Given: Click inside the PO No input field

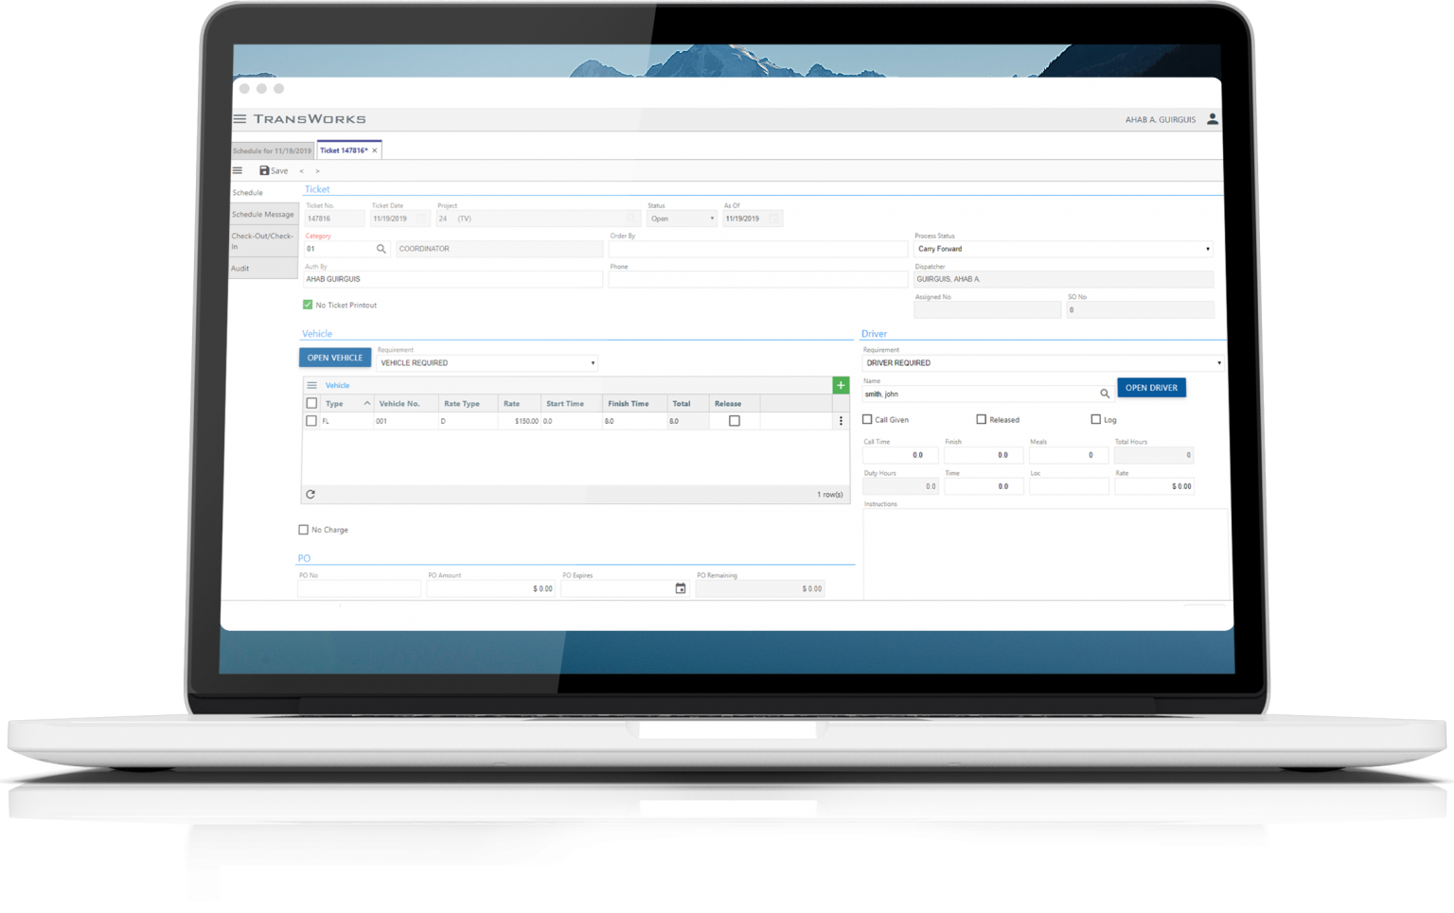Looking at the screenshot, I should [358, 588].
